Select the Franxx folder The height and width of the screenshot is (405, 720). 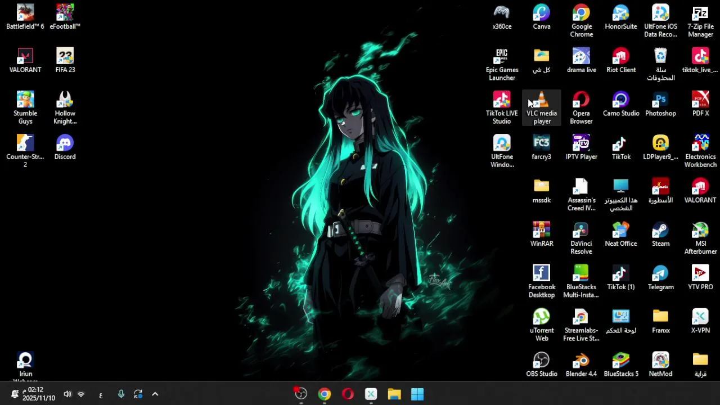pos(661,320)
